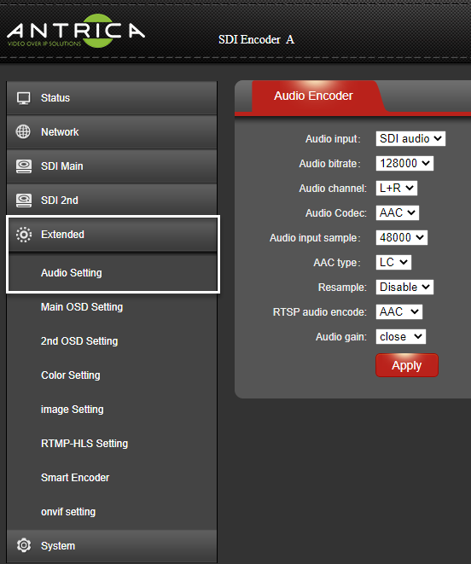Apply the audio encoder settings
The width and height of the screenshot is (471, 564).
[407, 365]
